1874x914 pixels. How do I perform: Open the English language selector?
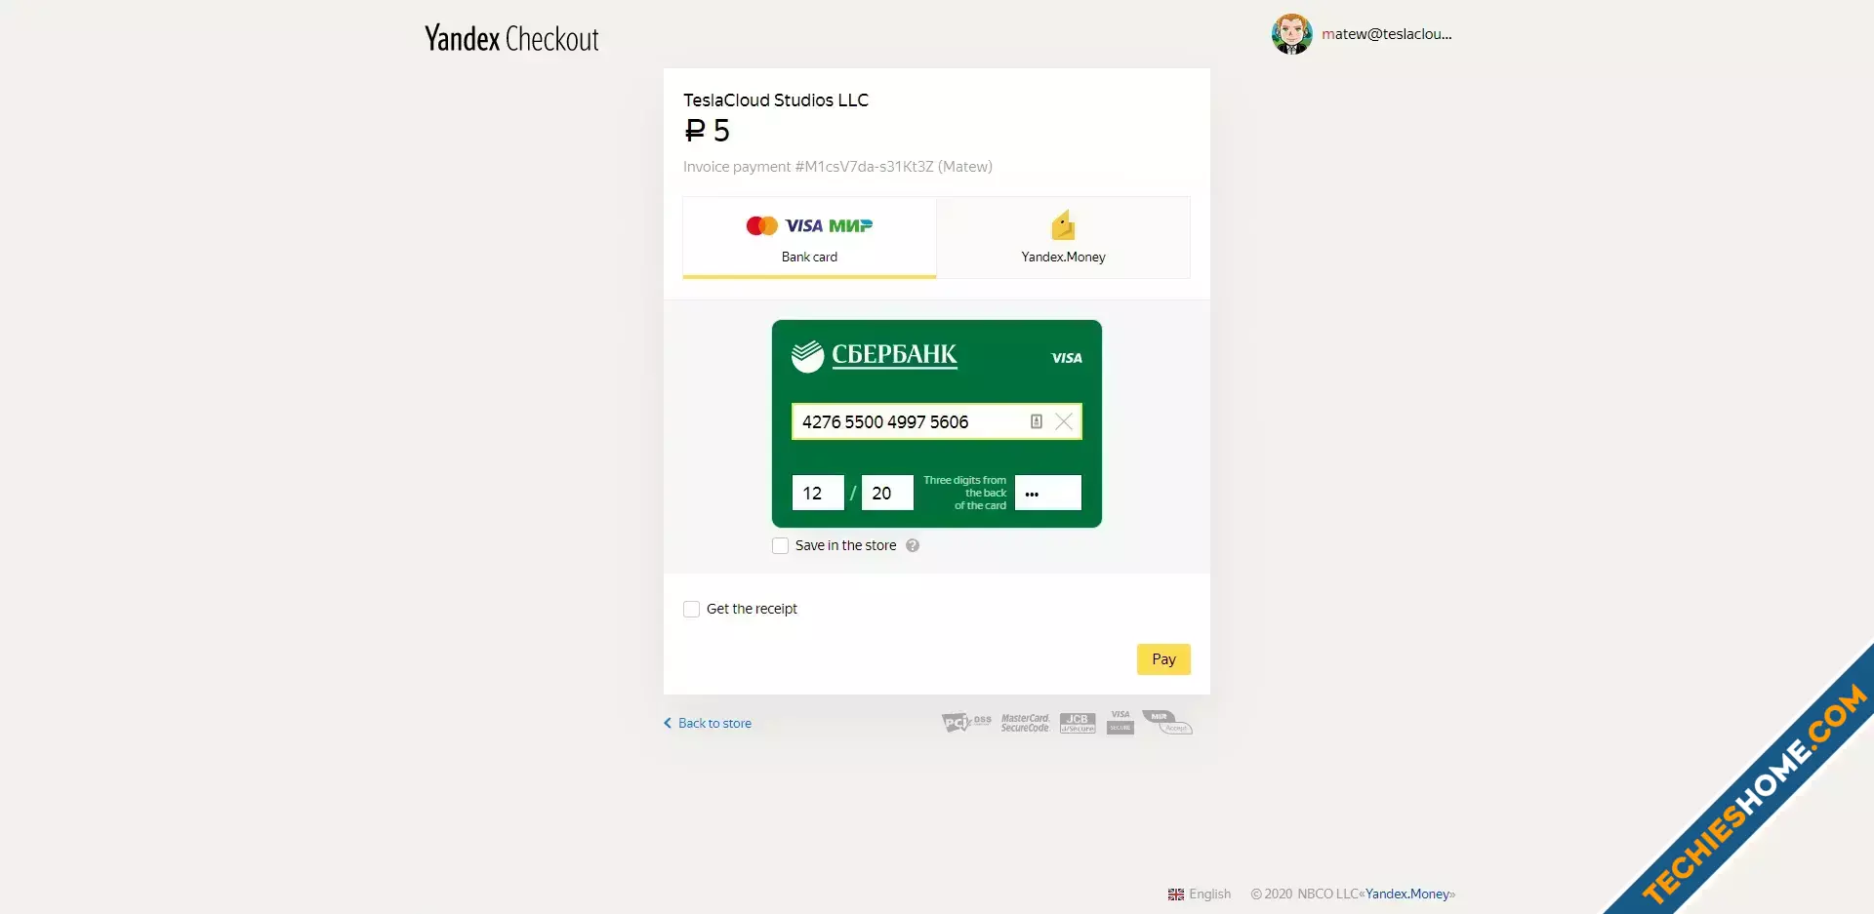[1200, 894]
